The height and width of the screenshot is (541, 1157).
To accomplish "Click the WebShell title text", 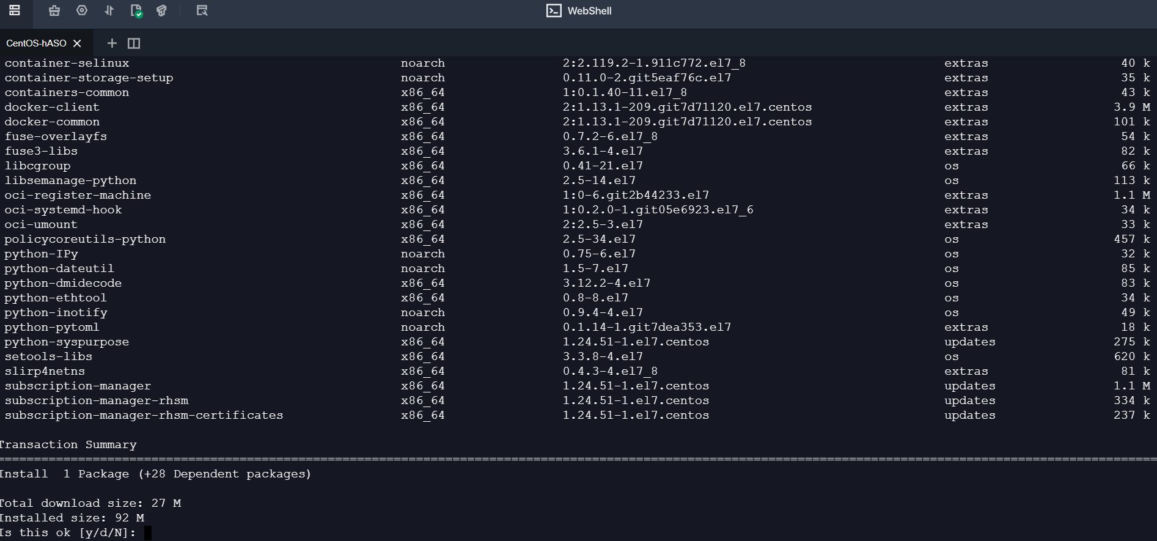I will [589, 11].
